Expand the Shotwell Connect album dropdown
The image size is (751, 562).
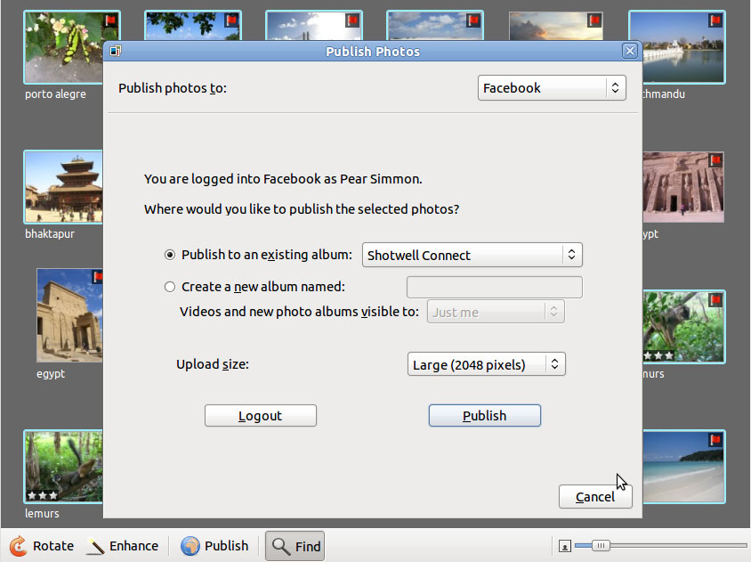click(x=473, y=255)
